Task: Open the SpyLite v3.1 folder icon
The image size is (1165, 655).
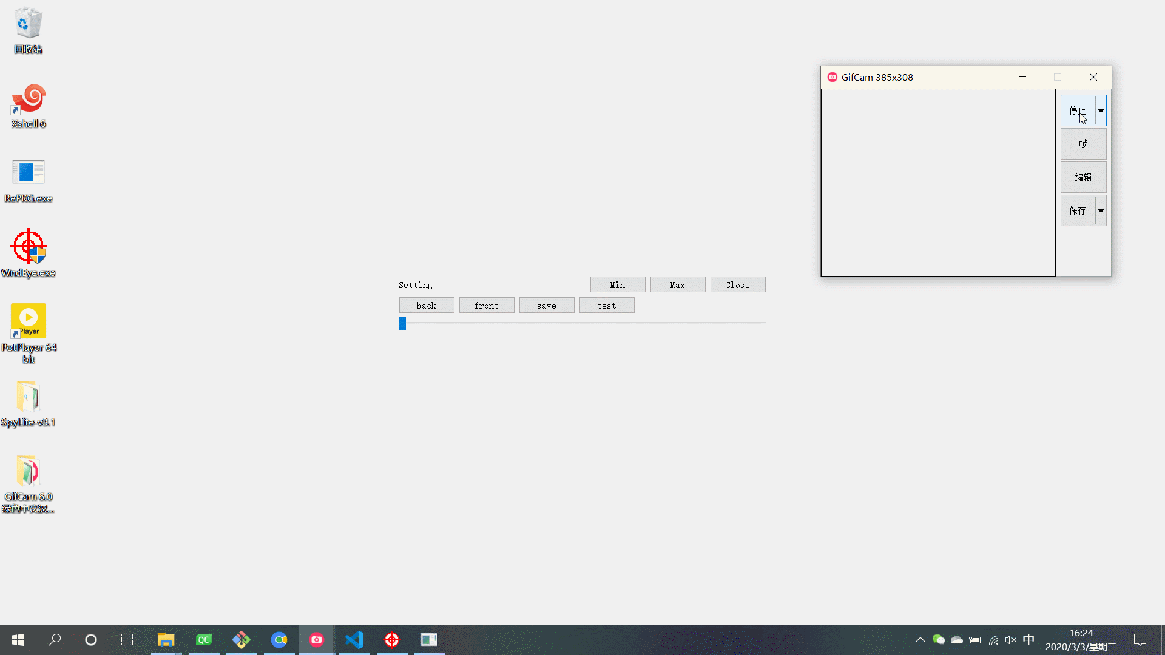Action: point(28,397)
